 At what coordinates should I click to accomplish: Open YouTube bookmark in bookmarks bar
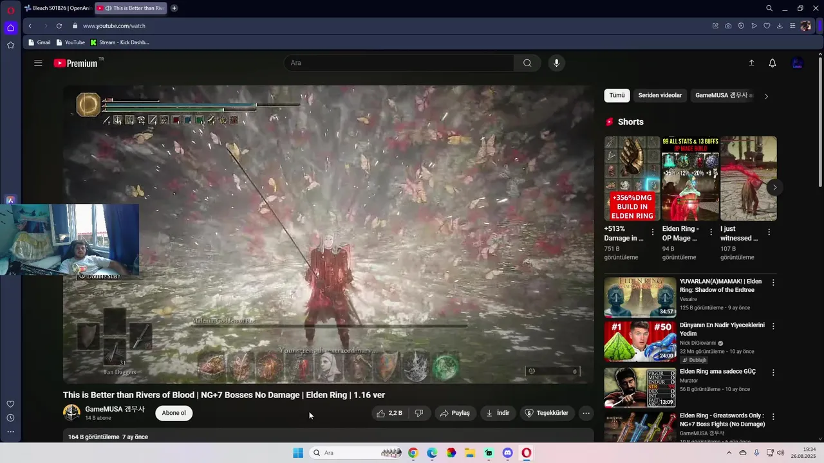point(70,42)
